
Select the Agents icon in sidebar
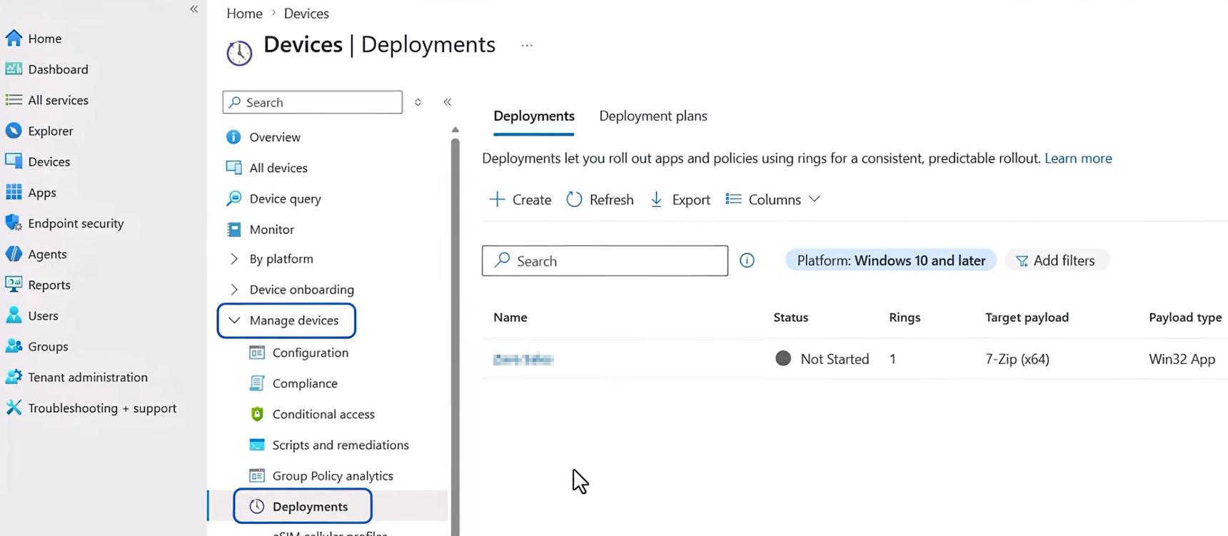[14, 254]
